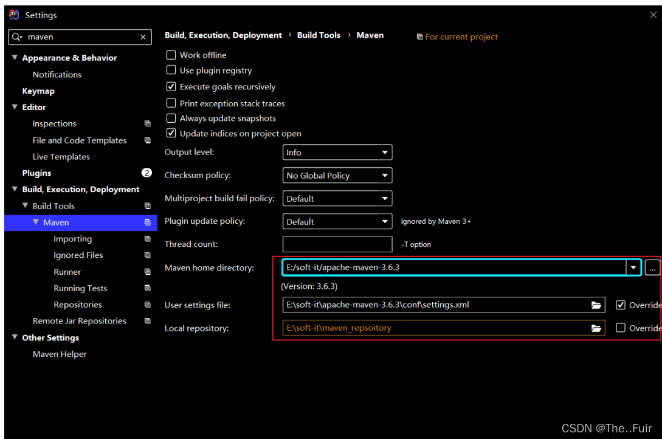Screen dimensions: 662x439
Task: Collapse the Other Settings node
Action: click(x=15, y=337)
